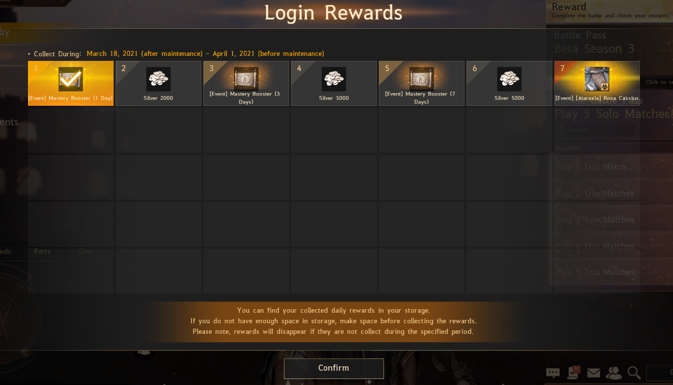Expand the Play 3 Trio Matches objective

(611, 220)
